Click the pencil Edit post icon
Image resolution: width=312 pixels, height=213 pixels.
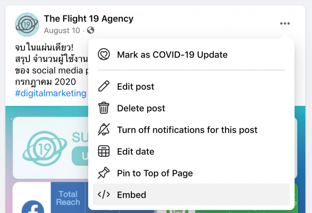pos(104,86)
